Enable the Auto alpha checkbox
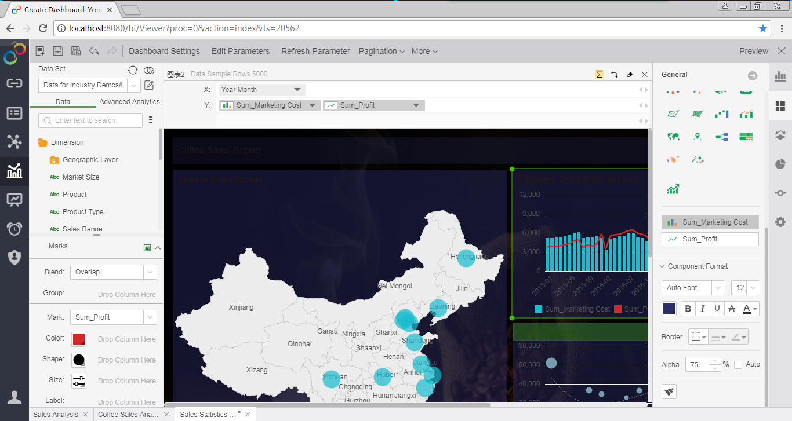The width and height of the screenshot is (792, 421). point(738,364)
